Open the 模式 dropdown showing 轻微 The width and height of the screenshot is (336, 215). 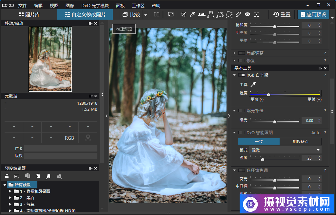tap(286, 150)
